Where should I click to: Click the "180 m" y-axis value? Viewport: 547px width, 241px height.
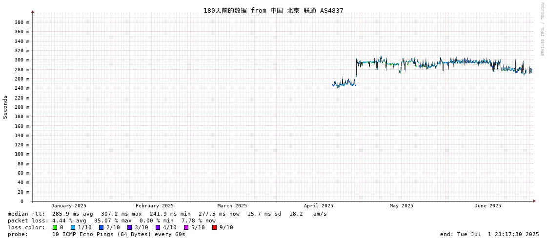[x=22, y=117]
